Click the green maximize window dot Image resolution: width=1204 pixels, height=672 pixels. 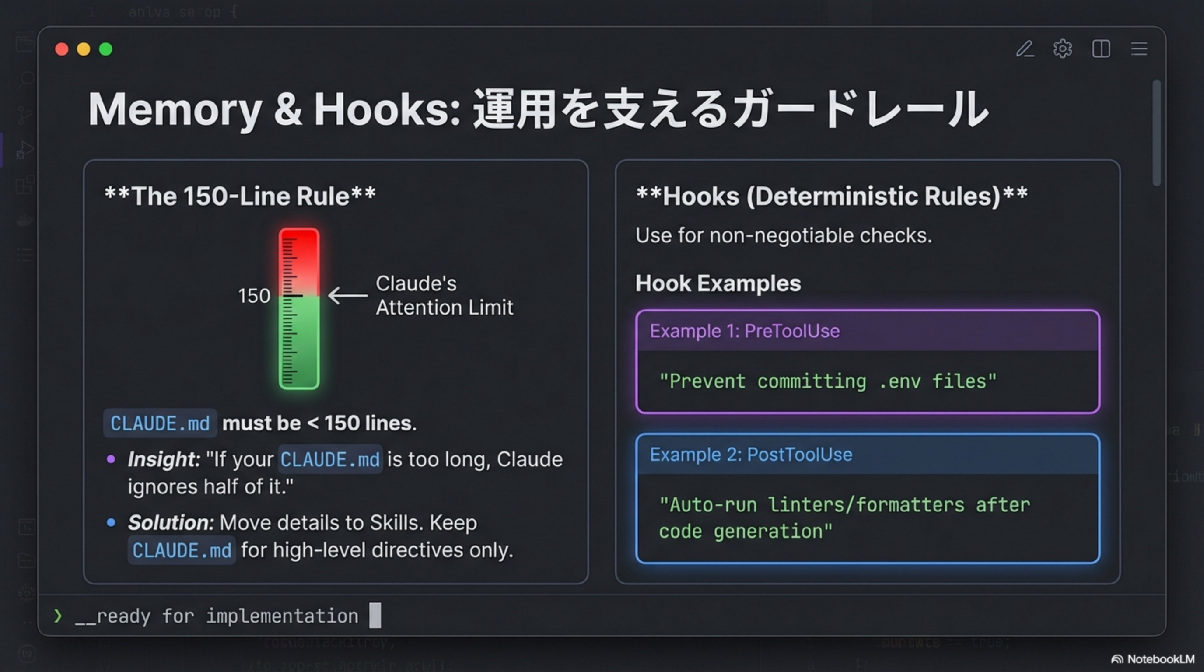pos(105,49)
